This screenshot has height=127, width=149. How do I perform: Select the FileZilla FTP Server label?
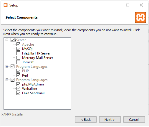[x=37, y=53]
